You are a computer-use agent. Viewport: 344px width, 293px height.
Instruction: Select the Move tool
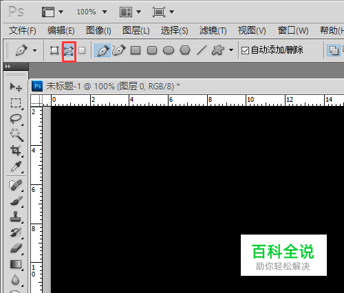tap(16, 87)
